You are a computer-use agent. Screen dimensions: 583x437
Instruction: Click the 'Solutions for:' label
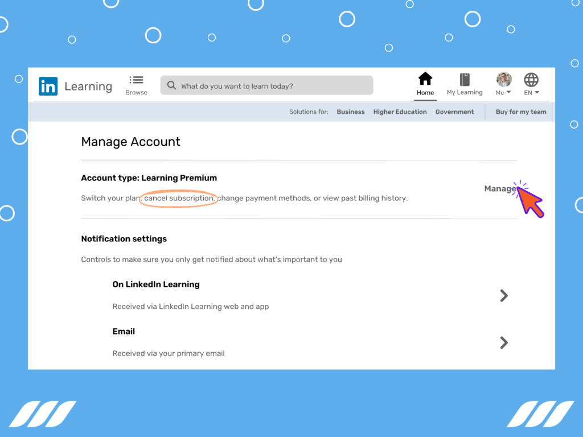308,112
